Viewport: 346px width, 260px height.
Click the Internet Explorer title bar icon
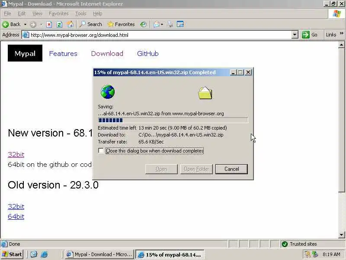[4, 4]
